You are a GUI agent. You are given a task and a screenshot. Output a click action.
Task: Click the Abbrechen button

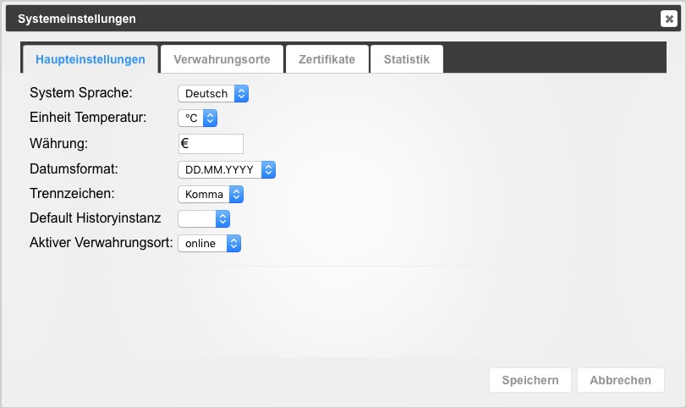click(620, 380)
